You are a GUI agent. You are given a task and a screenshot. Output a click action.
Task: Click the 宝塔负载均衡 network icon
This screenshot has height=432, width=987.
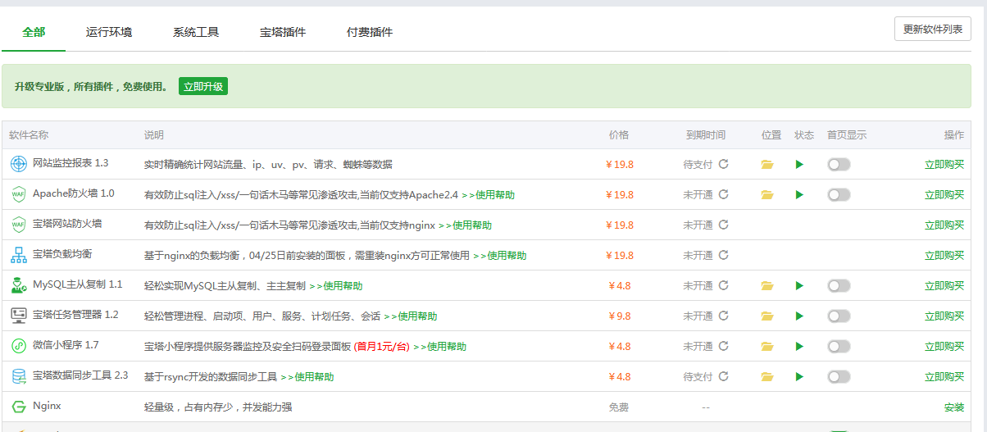18,255
